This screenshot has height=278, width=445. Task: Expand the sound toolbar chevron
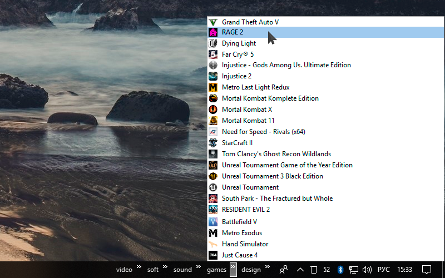point(199,267)
